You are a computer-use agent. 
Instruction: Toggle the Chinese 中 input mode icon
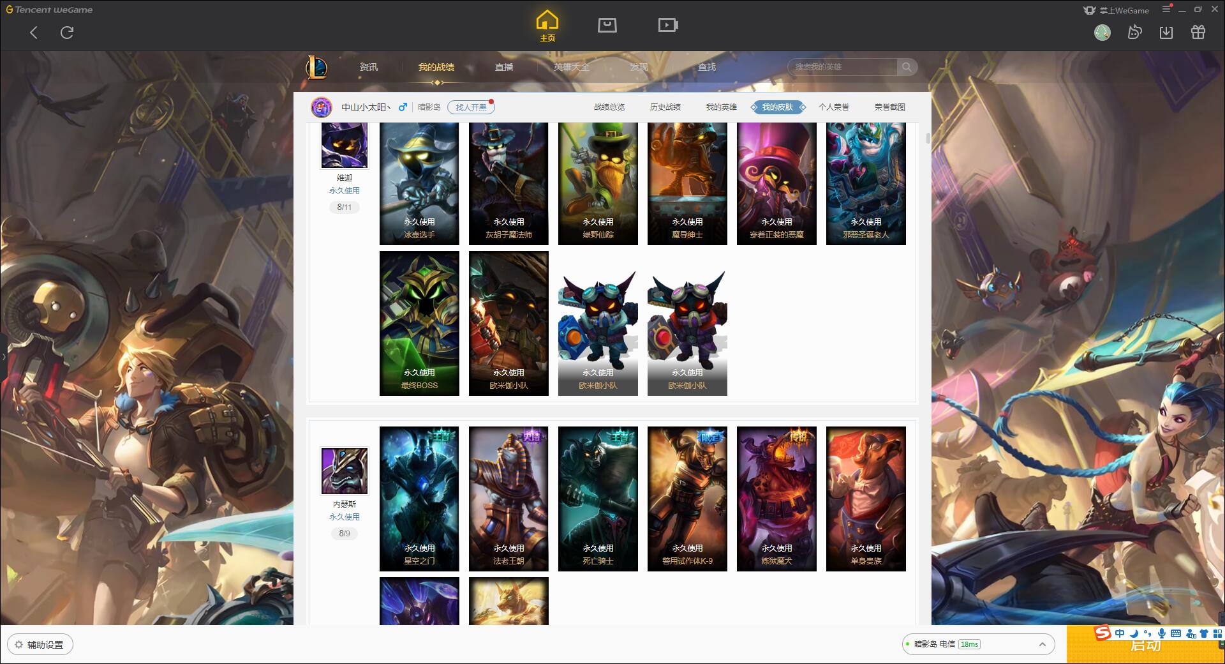point(1120,633)
